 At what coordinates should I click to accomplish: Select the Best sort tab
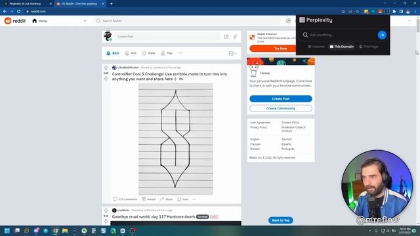pos(112,53)
